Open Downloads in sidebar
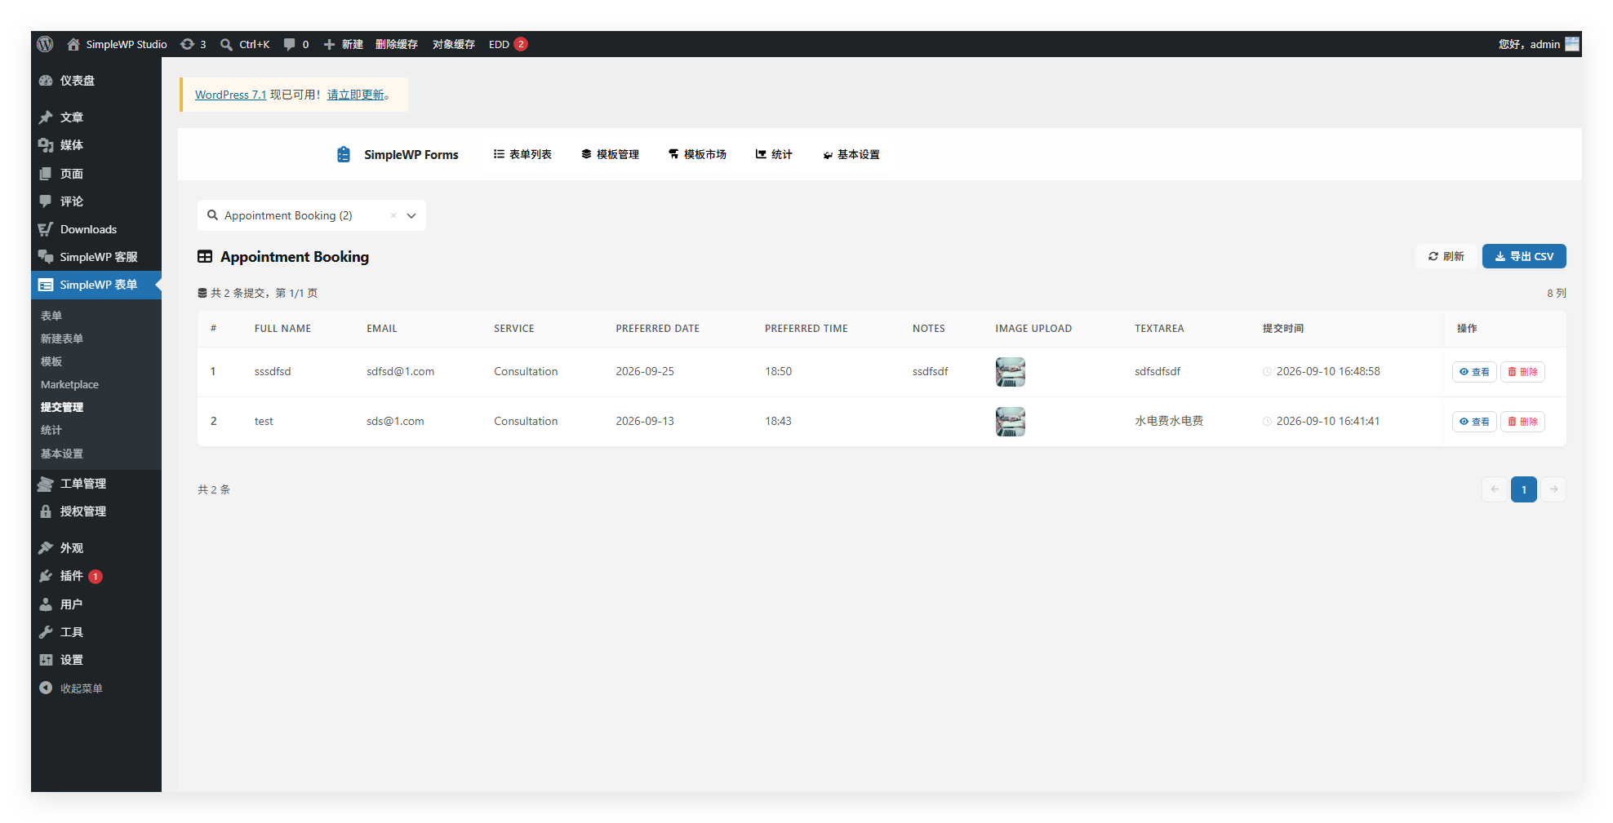This screenshot has width=1613, height=823. click(x=96, y=229)
